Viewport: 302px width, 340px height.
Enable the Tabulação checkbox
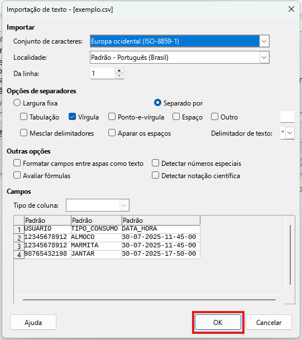coord(23,117)
